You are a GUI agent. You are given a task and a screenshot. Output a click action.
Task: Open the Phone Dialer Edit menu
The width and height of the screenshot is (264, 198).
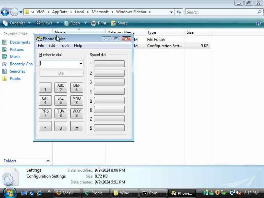(52, 46)
